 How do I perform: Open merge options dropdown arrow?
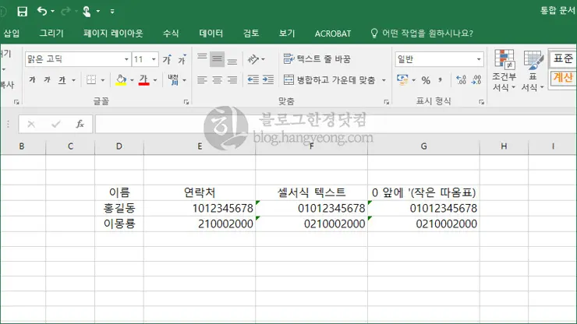[x=384, y=80]
